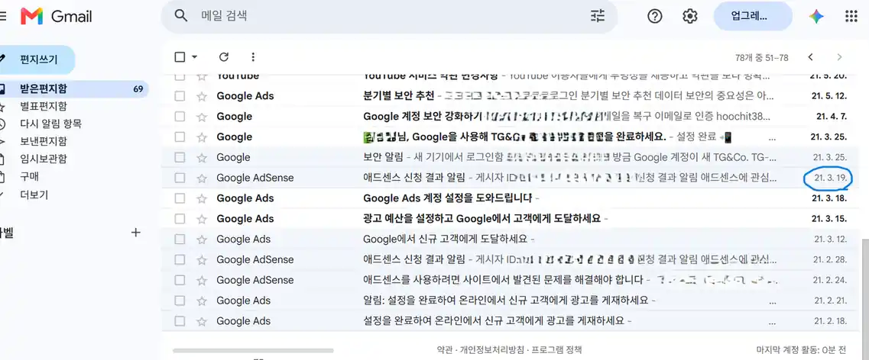Star the Google security alert 21. 3. 25. email
Viewport: 869px width, 360px height.
pyautogui.click(x=202, y=158)
